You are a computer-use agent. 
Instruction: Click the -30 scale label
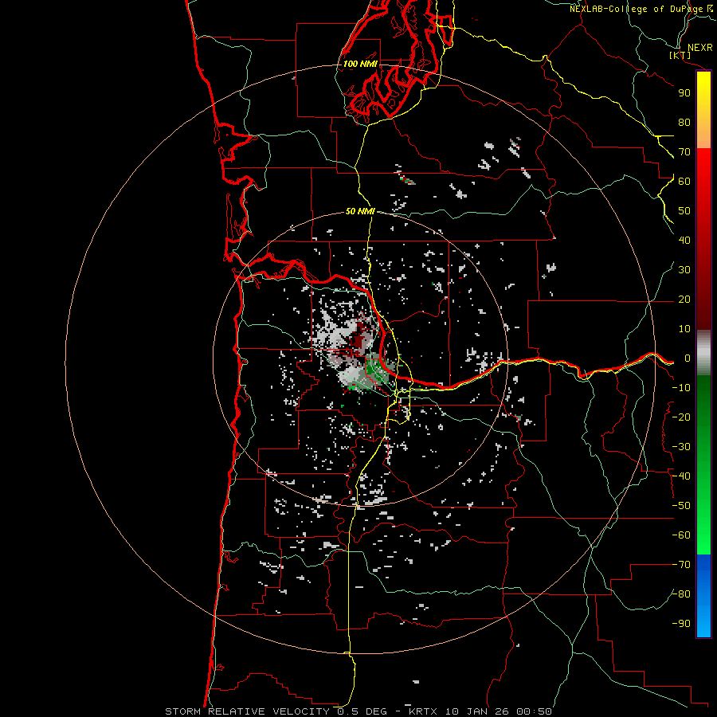point(681,447)
